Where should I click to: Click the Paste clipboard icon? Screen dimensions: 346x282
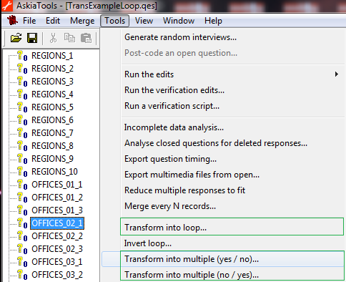click(x=86, y=38)
